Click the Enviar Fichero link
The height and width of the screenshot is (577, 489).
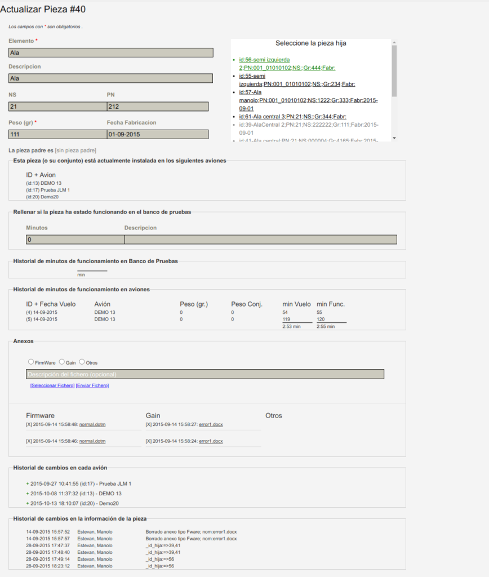[x=92, y=385]
